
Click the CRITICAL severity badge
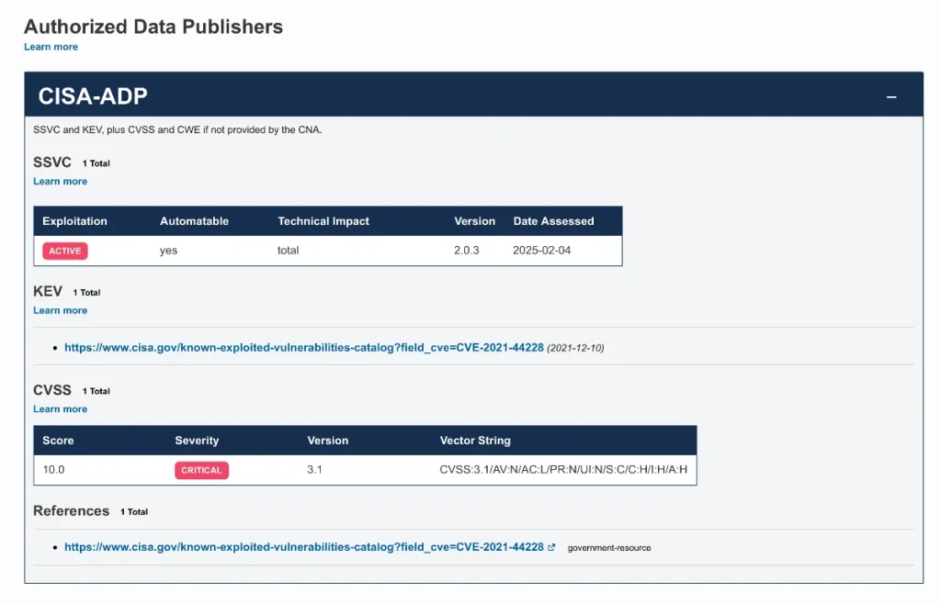pos(201,470)
